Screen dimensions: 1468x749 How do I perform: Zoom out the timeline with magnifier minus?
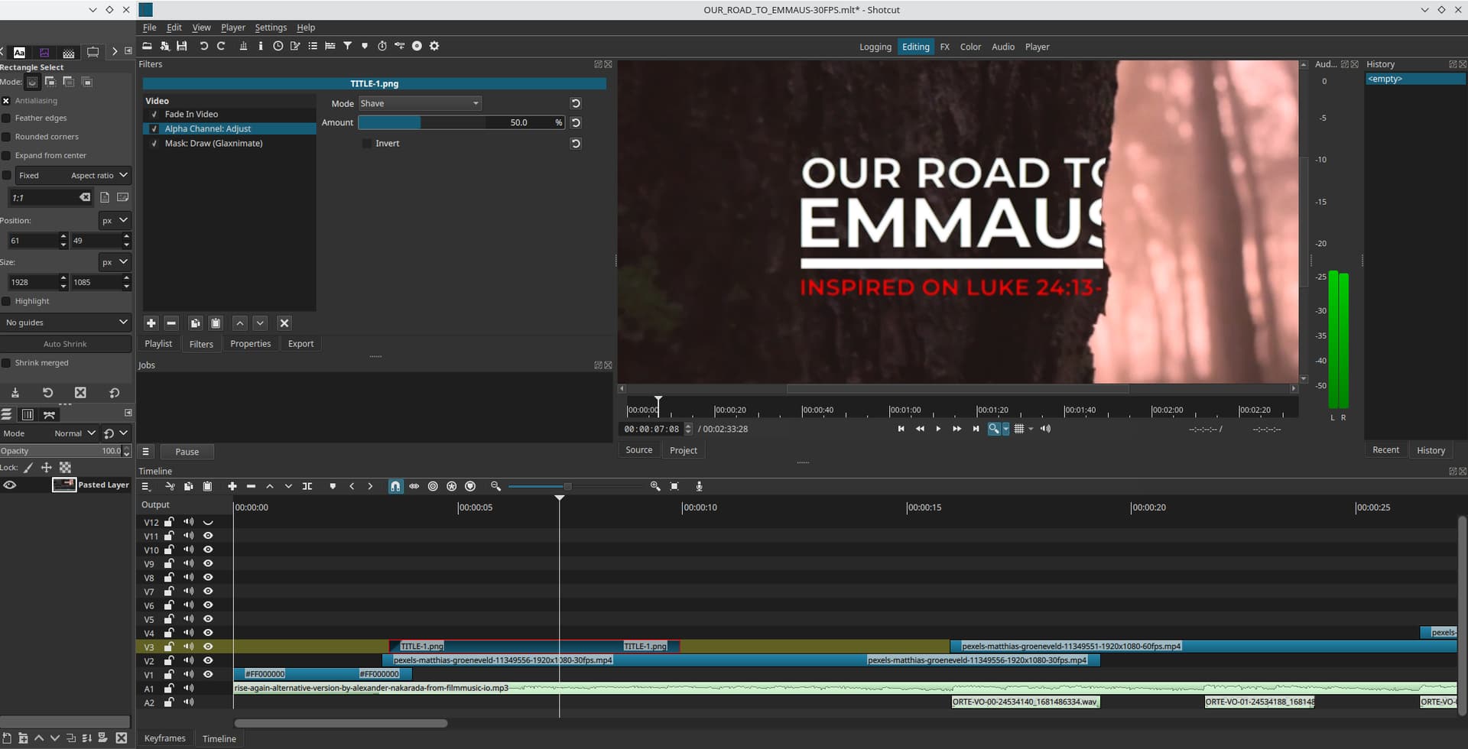(x=495, y=486)
